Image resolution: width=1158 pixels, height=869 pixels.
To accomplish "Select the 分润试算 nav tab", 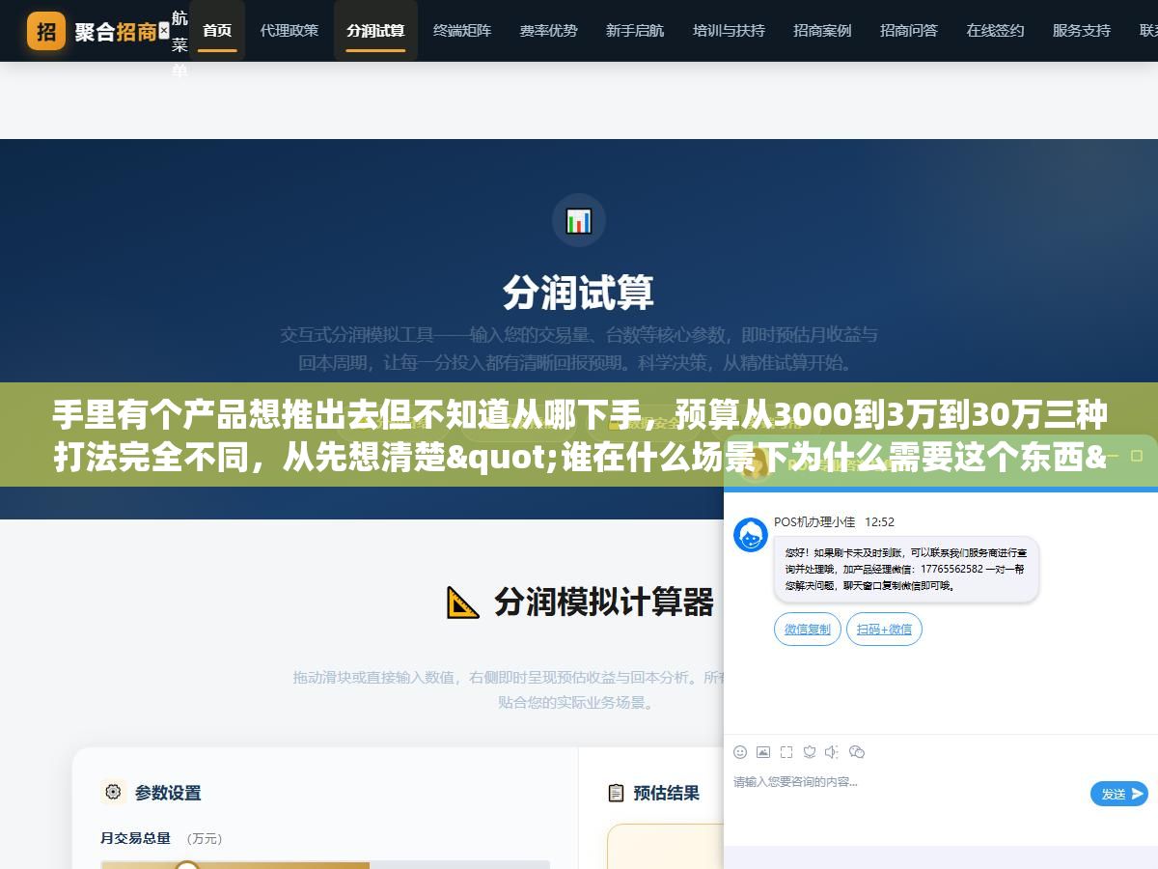I will pyautogui.click(x=375, y=31).
